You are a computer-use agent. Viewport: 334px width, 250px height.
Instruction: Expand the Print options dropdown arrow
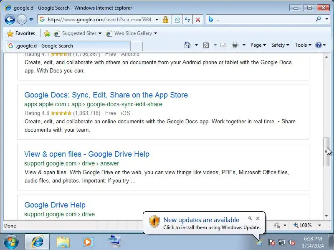tap(244, 45)
